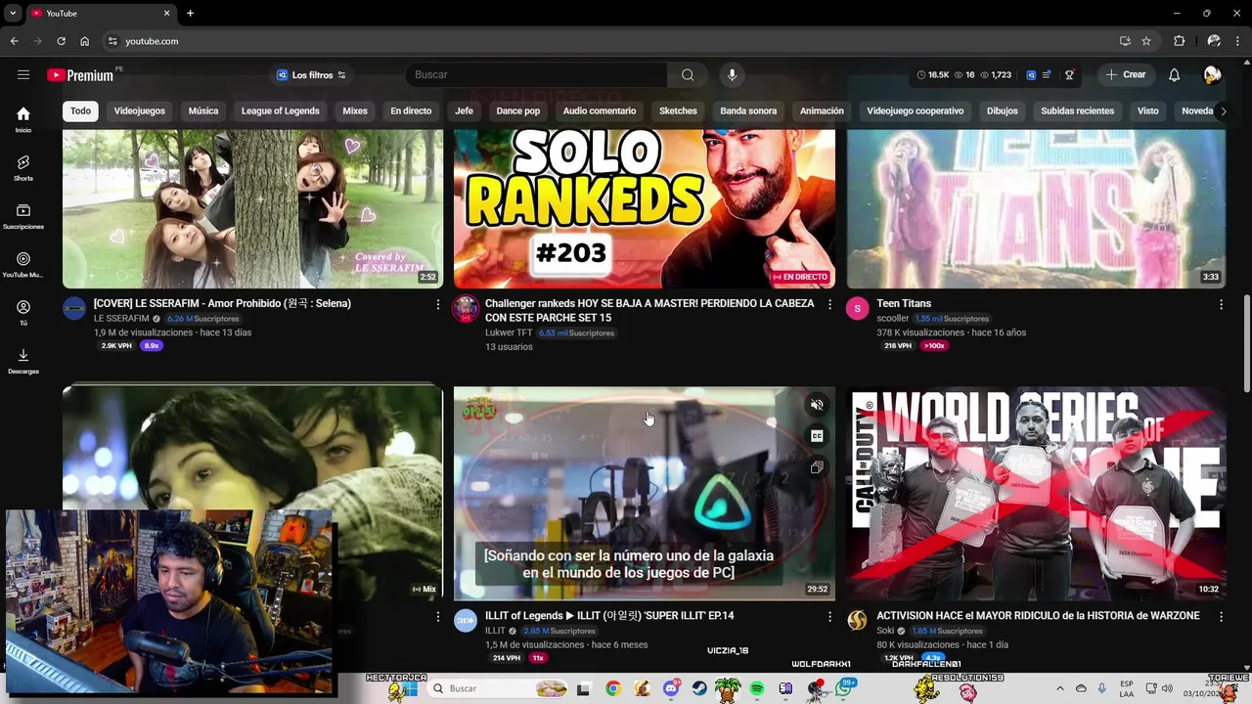Click the search magnifier button
This screenshot has width=1252, height=704.
(688, 75)
